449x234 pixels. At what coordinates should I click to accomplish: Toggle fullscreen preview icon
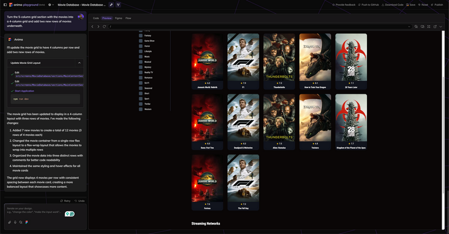(x=429, y=26)
